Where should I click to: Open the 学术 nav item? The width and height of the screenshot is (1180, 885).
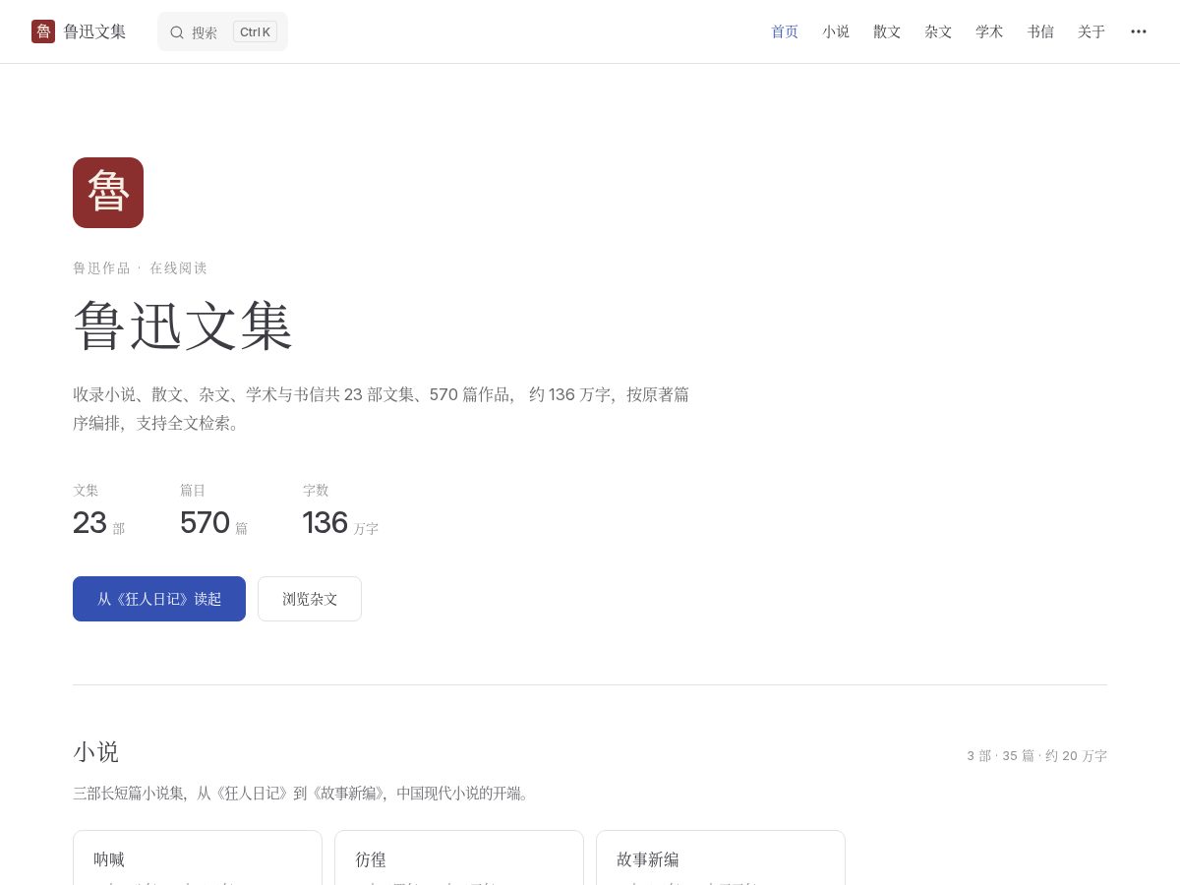[x=989, y=31]
